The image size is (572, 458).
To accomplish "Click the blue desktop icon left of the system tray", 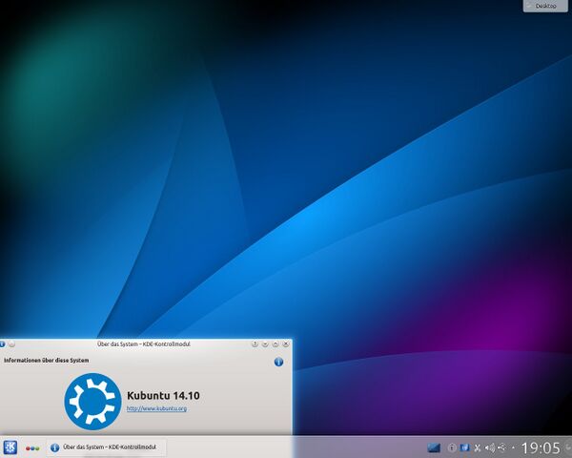I will pos(434,447).
